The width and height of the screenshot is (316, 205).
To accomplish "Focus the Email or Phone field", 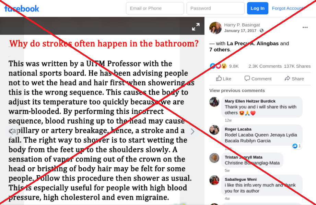I will 155,8.
